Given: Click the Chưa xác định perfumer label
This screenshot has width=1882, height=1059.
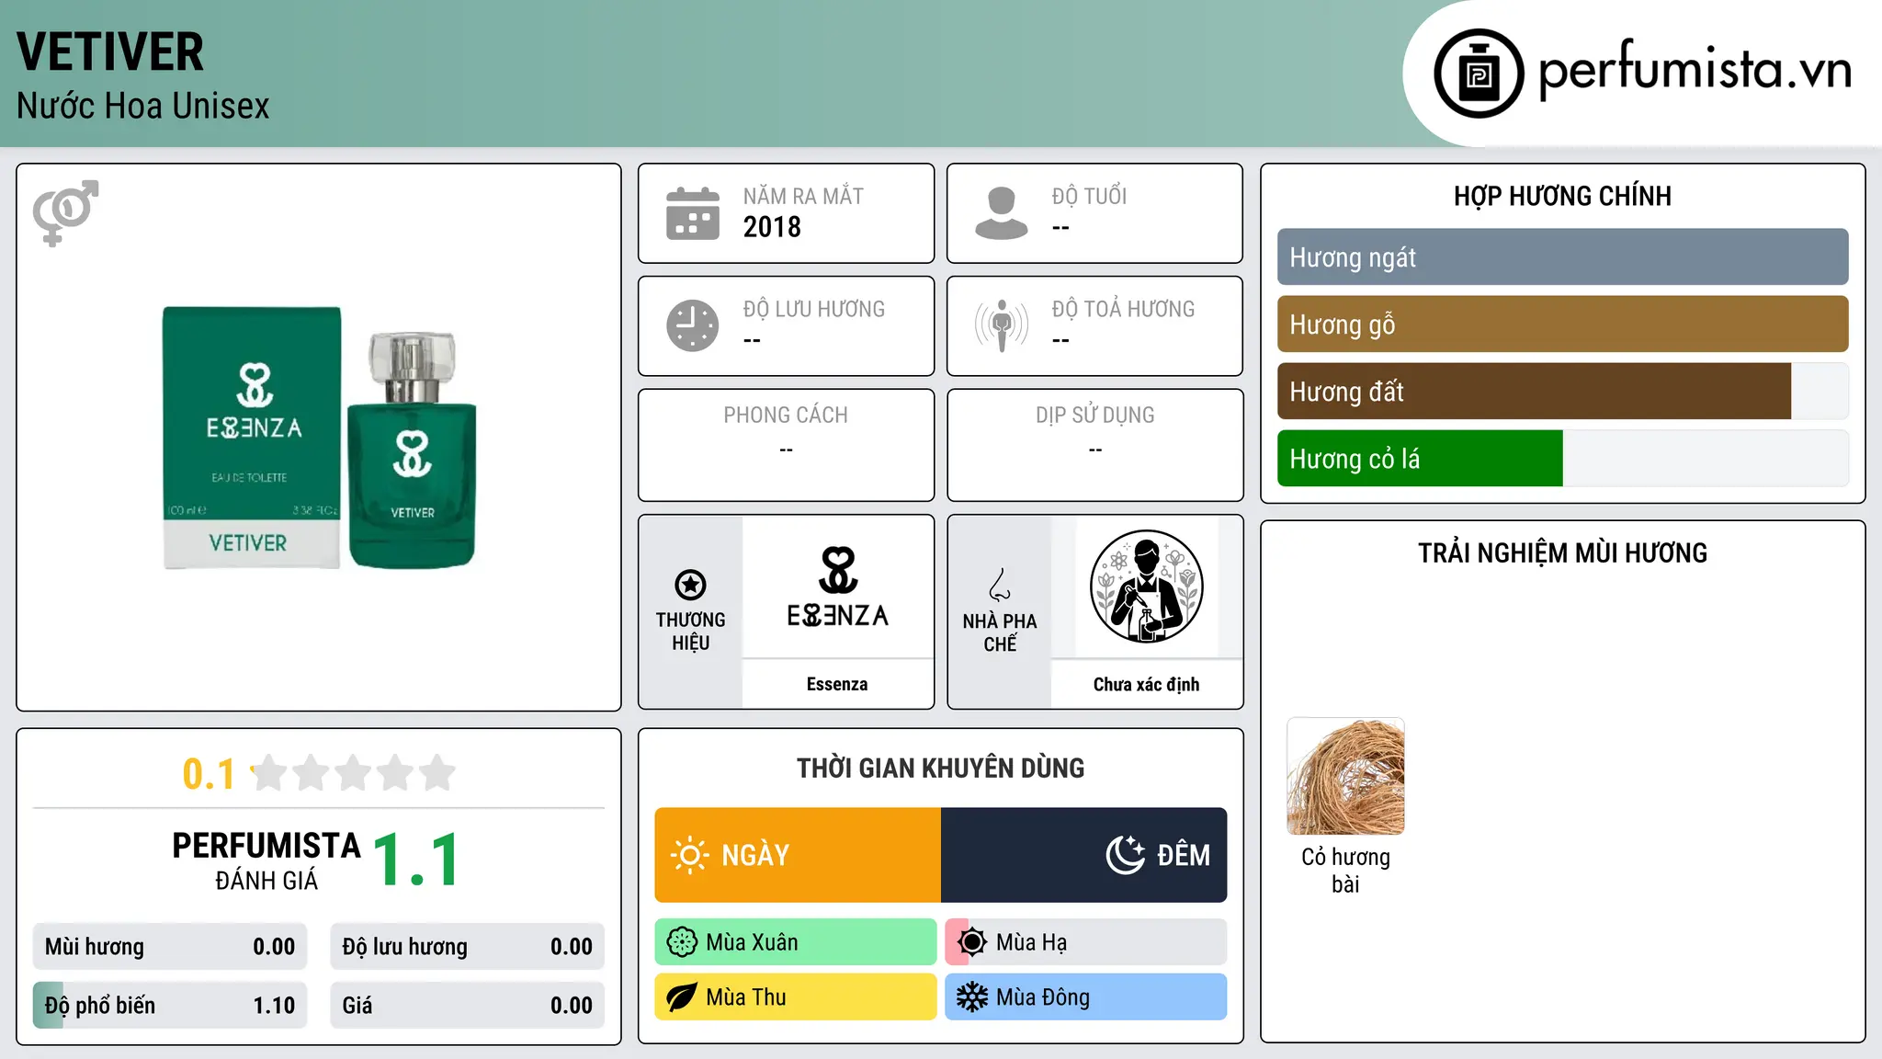Looking at the screenshot, I should (x=1146, y=684).
